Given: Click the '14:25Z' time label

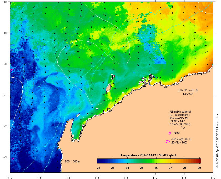Looking at the screenshot, I should [x=188, y=94].
